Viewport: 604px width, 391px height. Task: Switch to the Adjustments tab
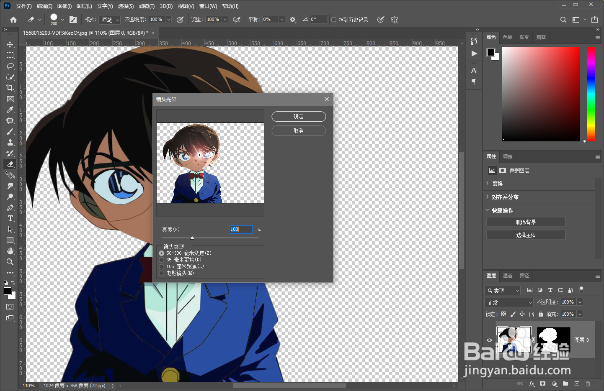click(x=508, y=156)
